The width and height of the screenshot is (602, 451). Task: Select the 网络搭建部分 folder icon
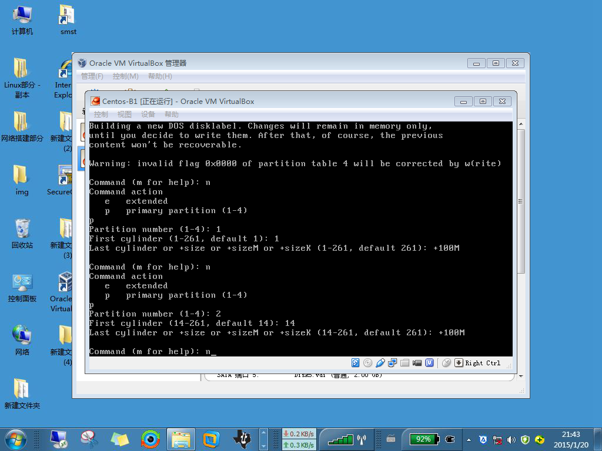click(x=22, y=127)
